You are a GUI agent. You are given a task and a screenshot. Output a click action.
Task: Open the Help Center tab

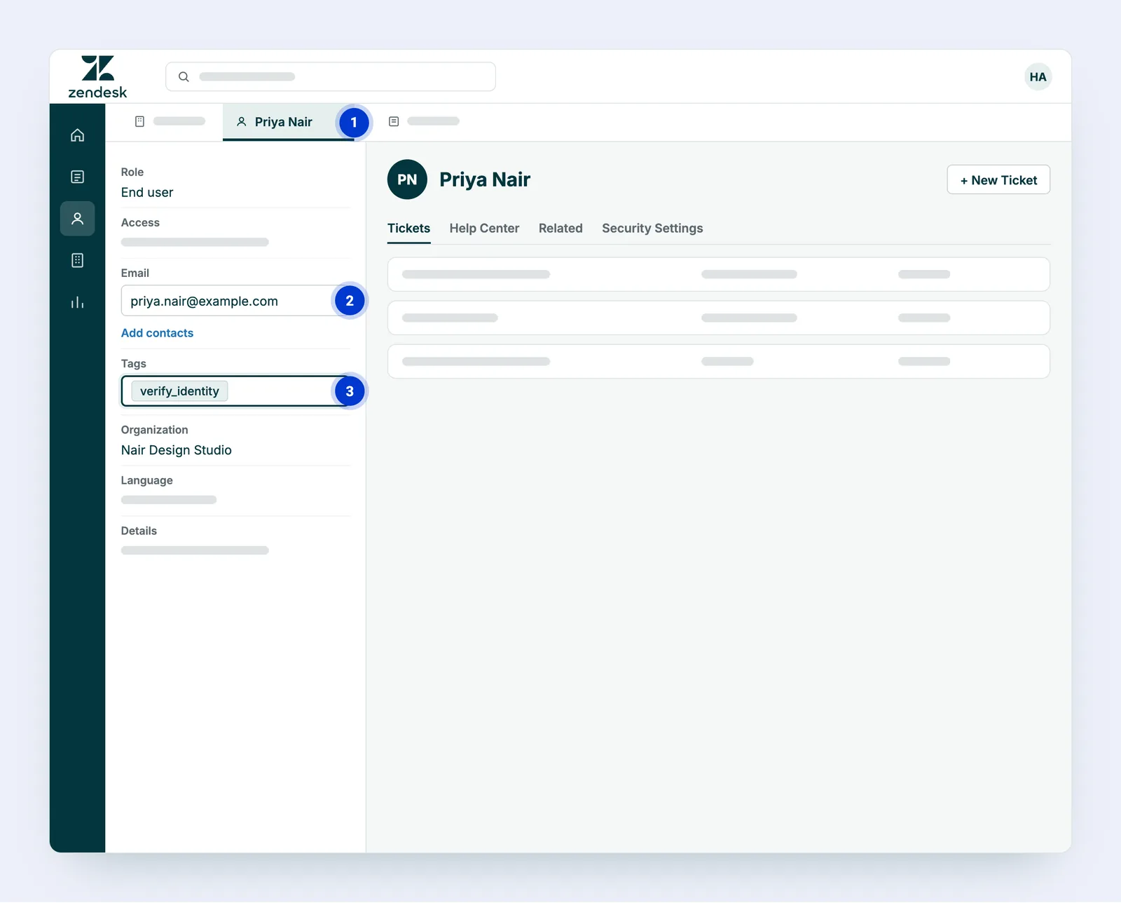[x=484, y=229]
